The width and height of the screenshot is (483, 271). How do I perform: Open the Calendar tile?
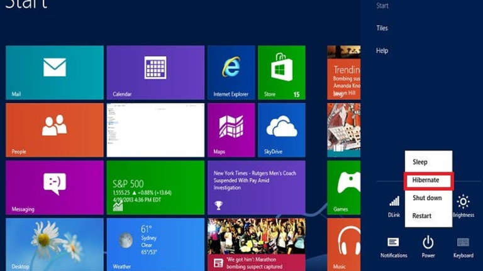click(155, 73)
